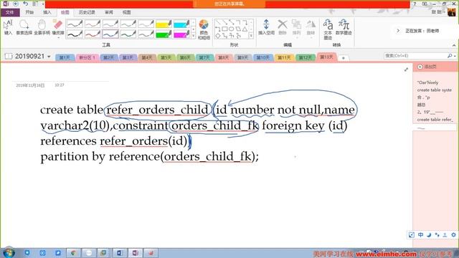Activate the Lasso Select tool
The height and width of the screenshot is (258, 459).
tap(24, 28)
